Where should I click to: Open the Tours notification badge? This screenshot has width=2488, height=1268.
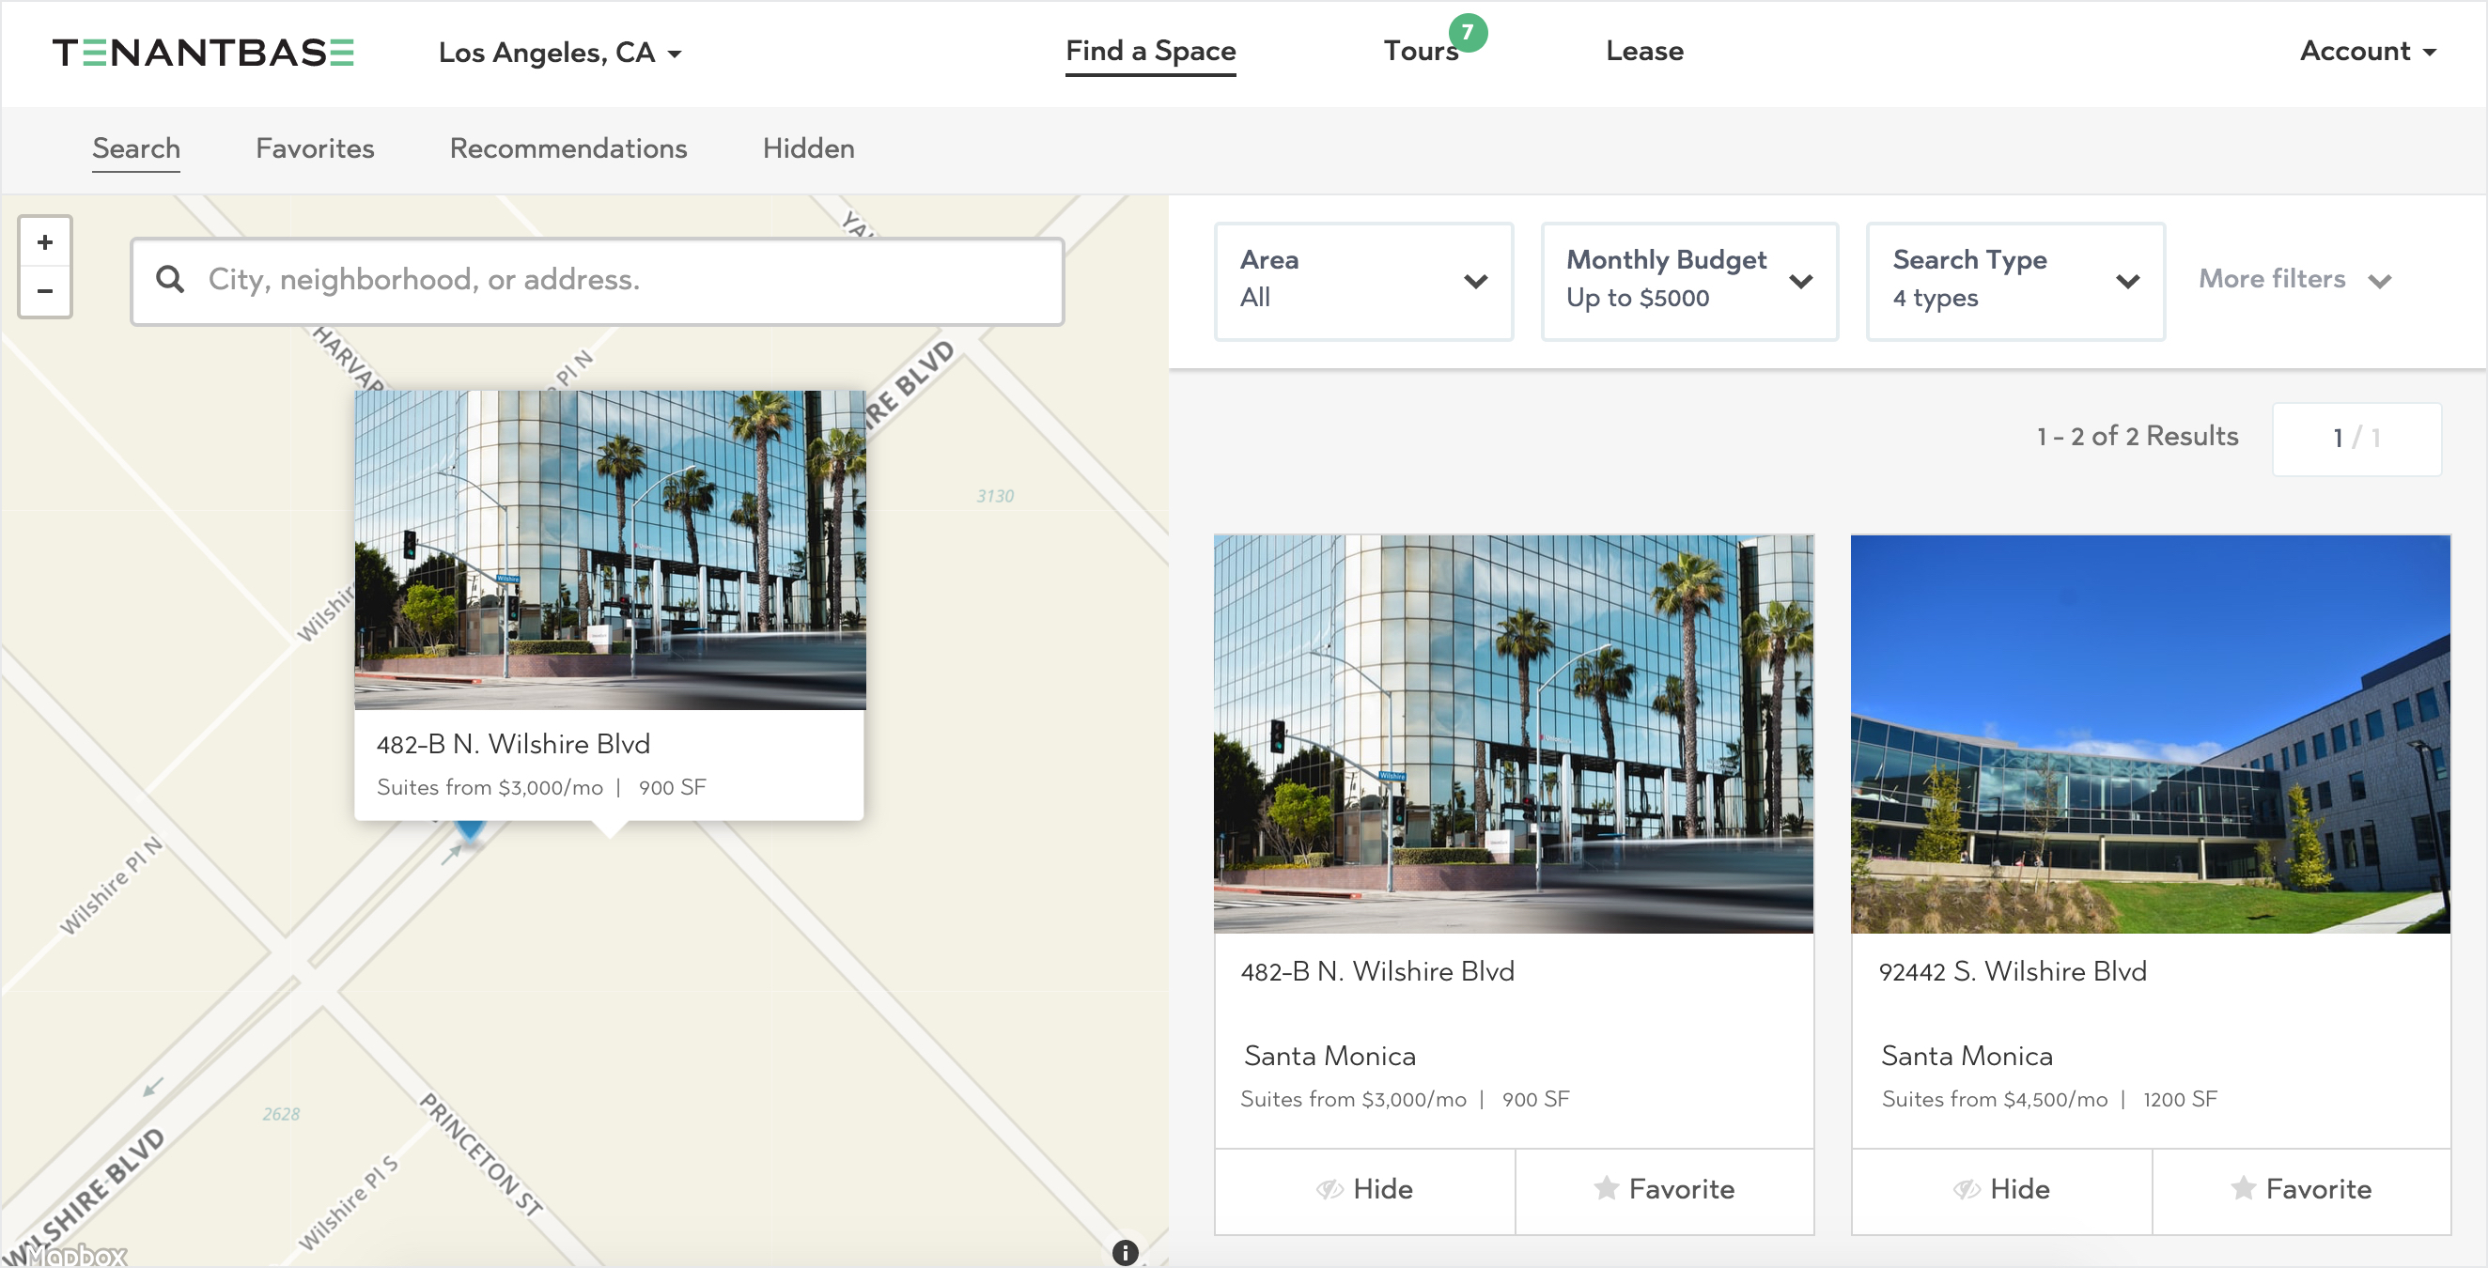tap(1467, 33)
